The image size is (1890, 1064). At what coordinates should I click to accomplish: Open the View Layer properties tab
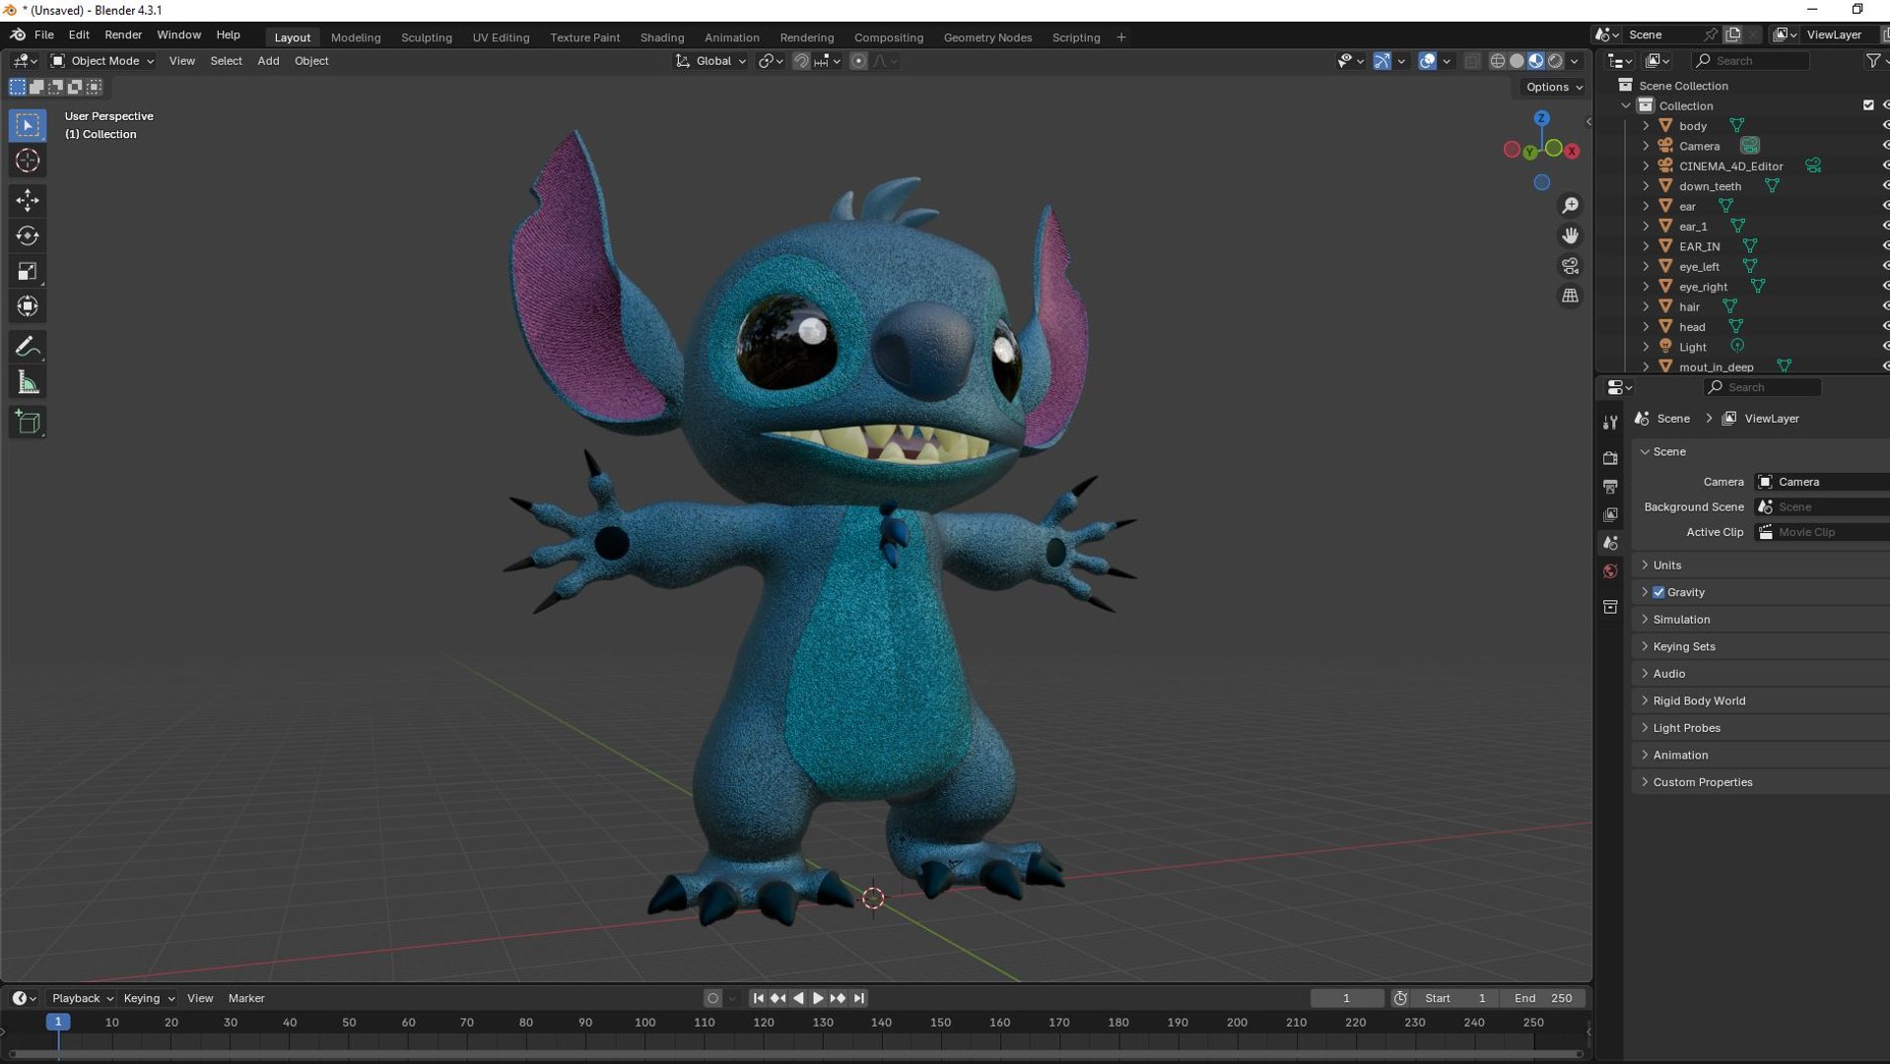(x=1610, y=514)
